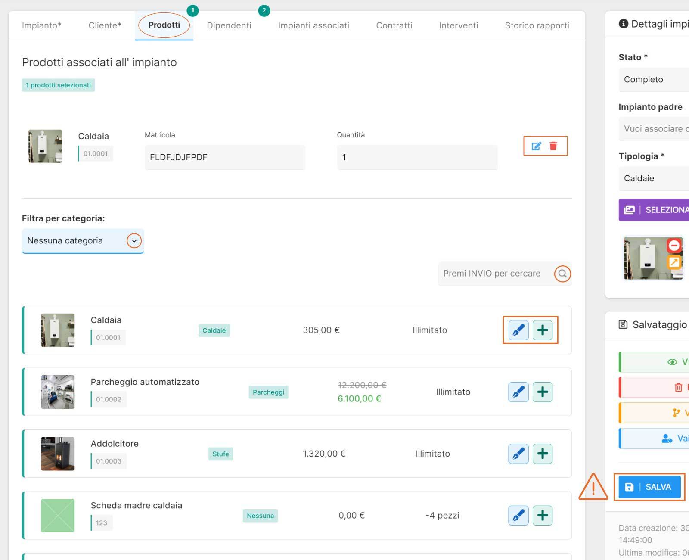
Task: Add Caldaia product with the plus icon
Action: (x=543, y=330)
